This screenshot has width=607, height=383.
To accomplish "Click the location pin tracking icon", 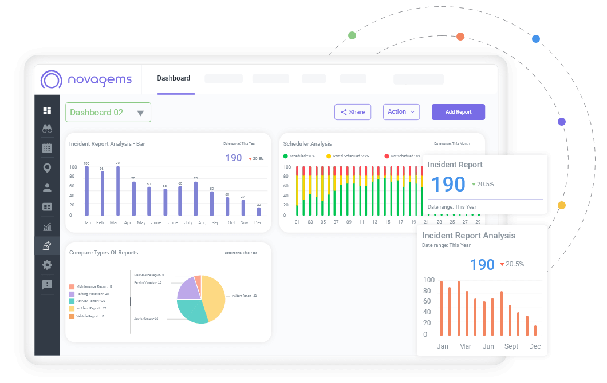I will click(x=47, y=167).
